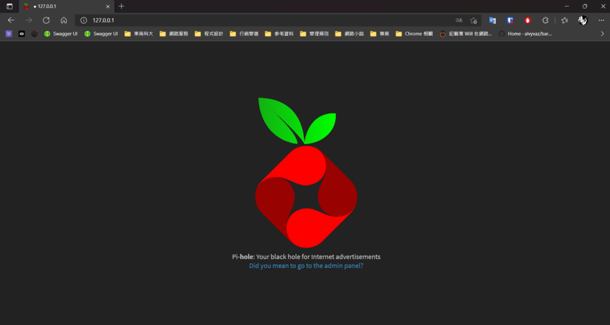Open the Google Translate extension
The image size is (610, 325).
click(493, 20)
